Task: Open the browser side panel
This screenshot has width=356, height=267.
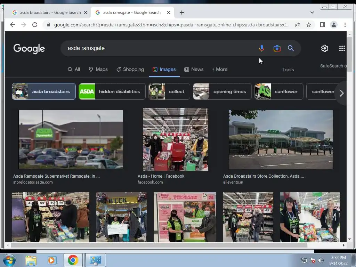Action: click(x=322, y=25)
